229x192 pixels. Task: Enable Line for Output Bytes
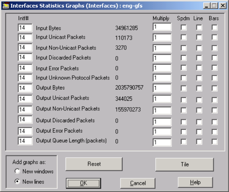[199, 88]
